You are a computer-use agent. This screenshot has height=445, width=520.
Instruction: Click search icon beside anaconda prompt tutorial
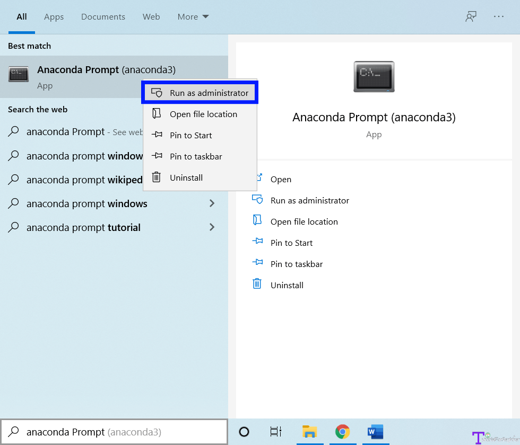(x=13, y=227)
